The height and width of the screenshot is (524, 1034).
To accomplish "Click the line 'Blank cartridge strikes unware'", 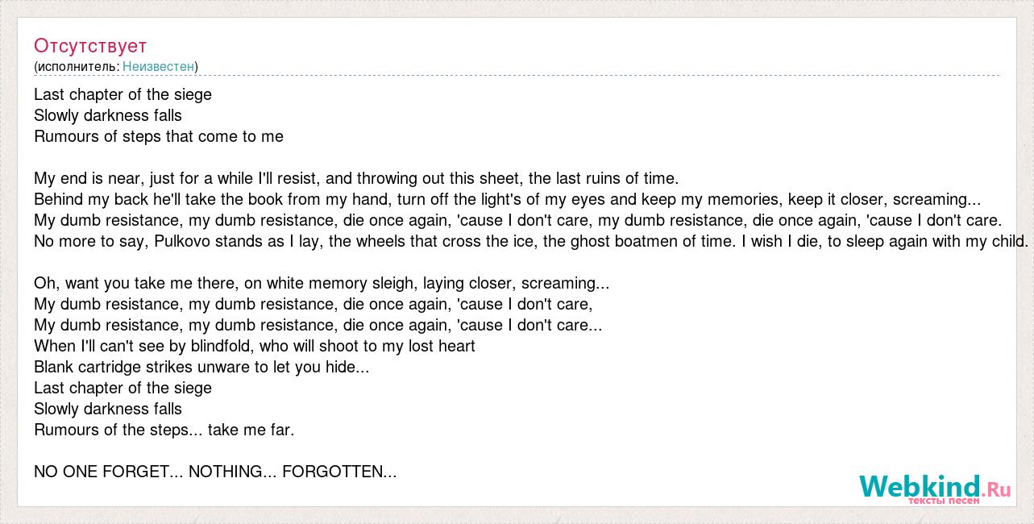I will pos(201,367).
